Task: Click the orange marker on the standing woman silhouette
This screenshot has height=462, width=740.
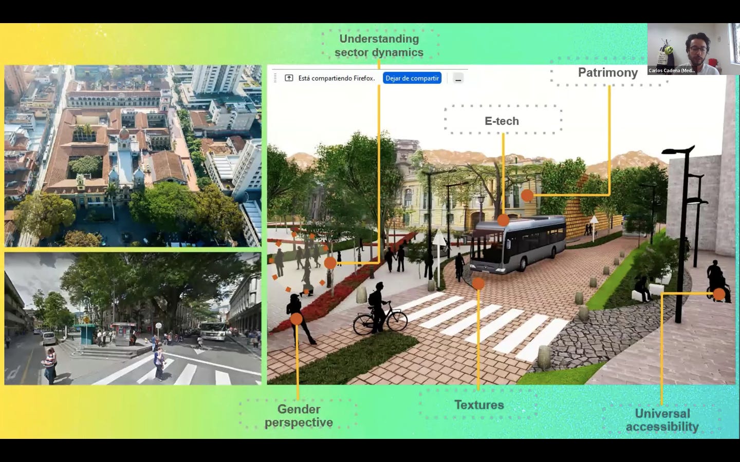Action: click(297, 319)
